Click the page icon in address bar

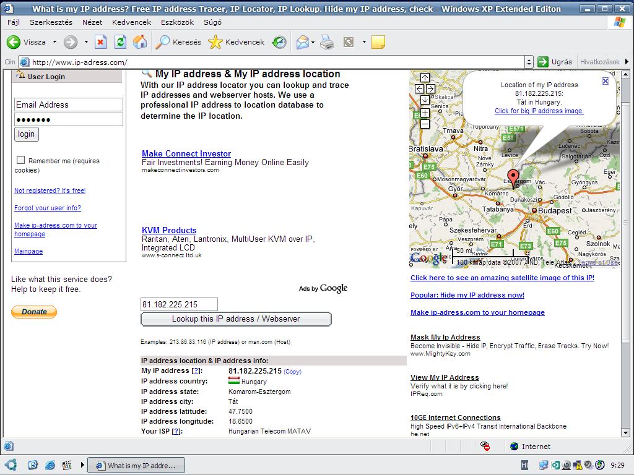25,62
